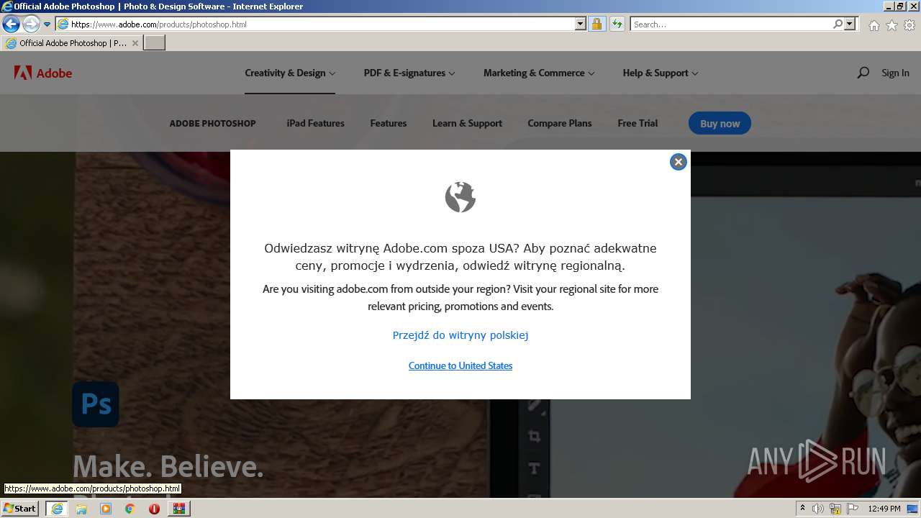Close the Official Adobe Photoshop tab

(135, 43)
